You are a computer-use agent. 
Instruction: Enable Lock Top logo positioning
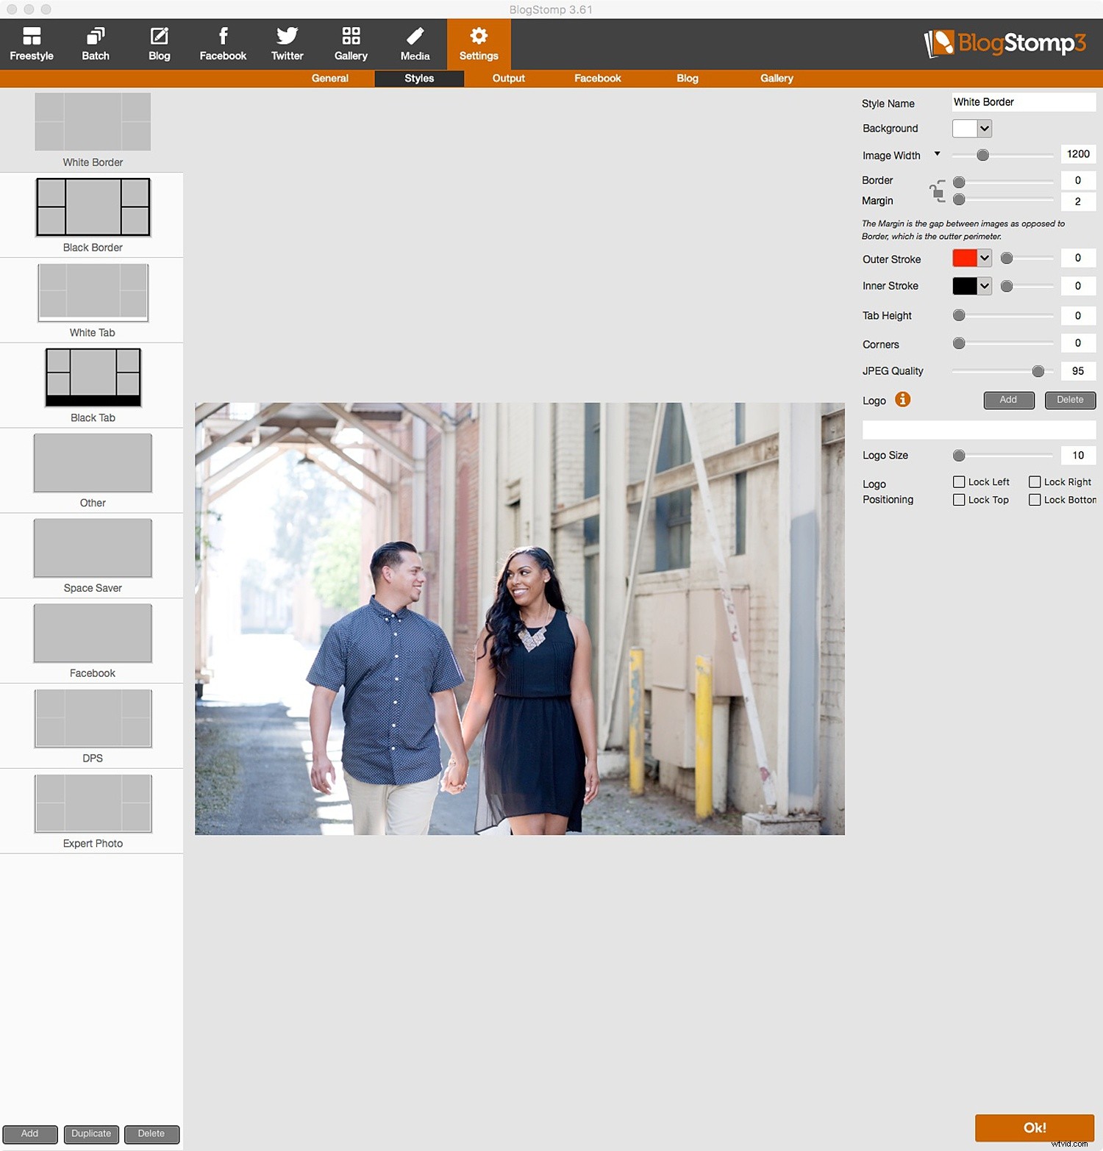[x=959, y=499]
